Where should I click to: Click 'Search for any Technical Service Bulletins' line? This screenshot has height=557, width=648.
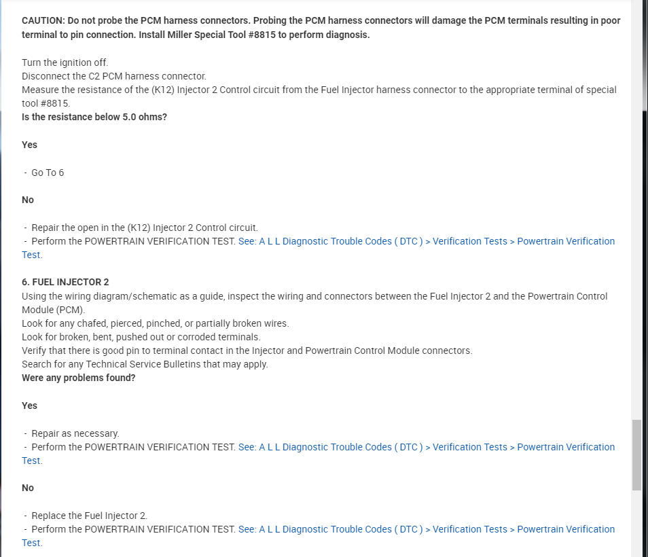145,364
